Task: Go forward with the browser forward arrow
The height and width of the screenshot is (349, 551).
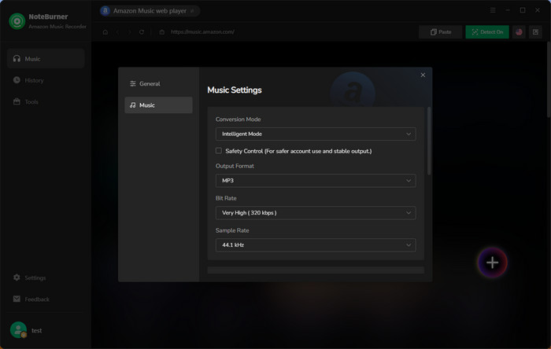Action: pyautogui.click(x=129, y=32)
